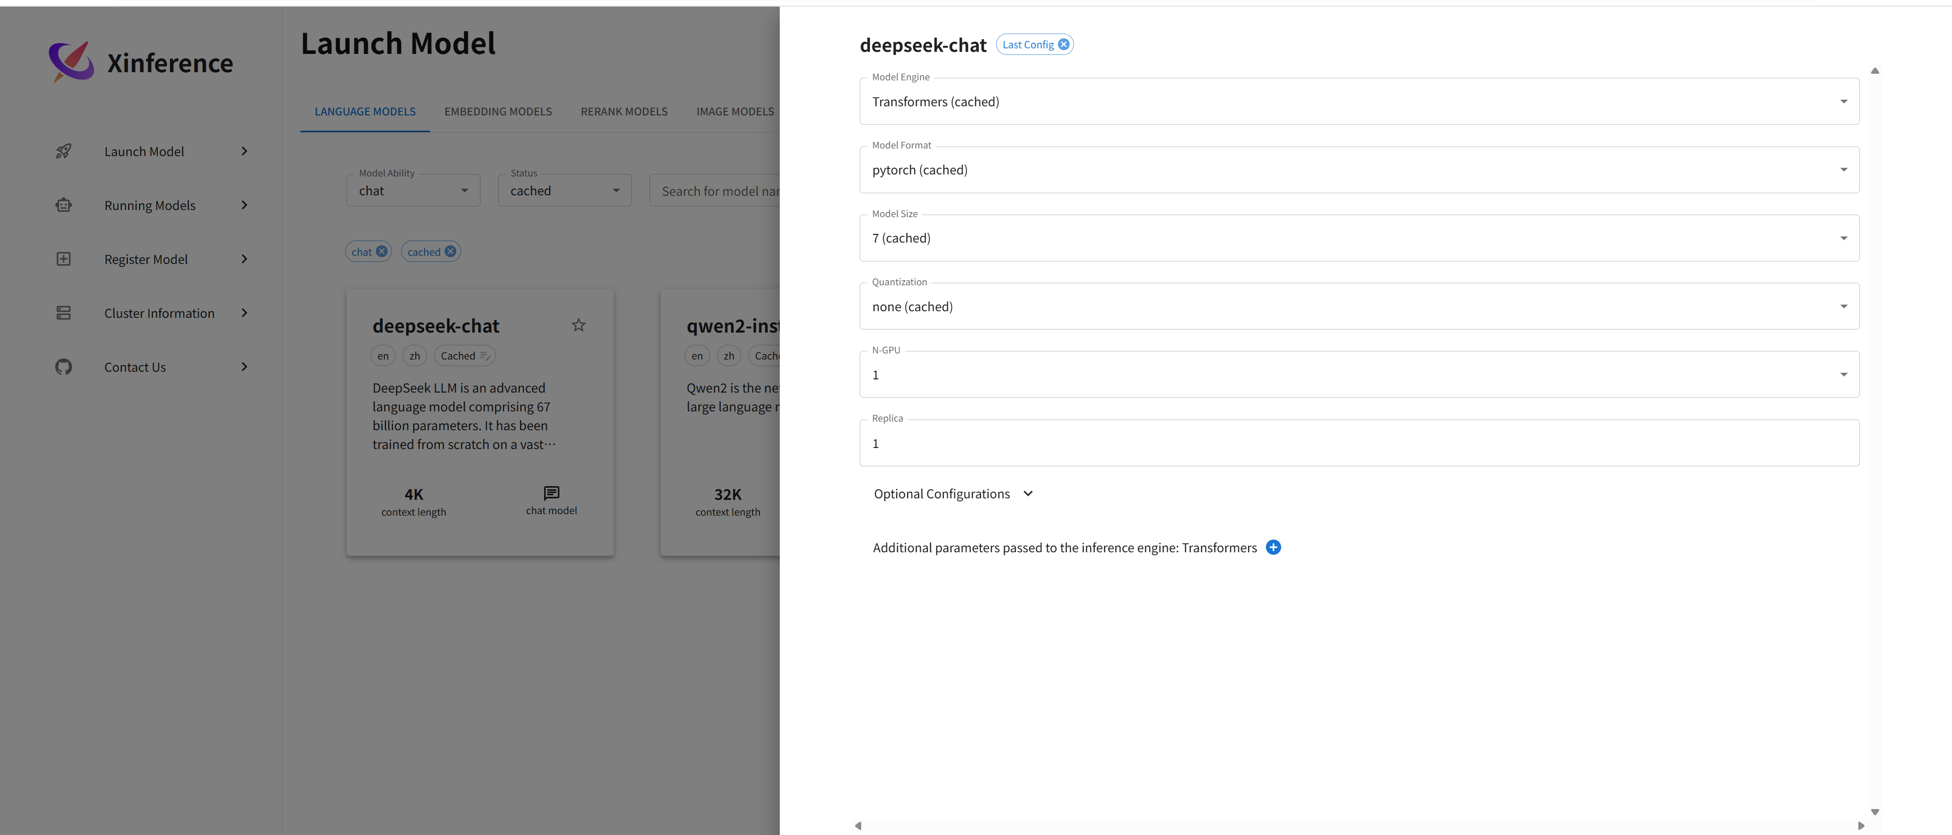Click the plus-box icon beside Register Model
Viewport: 1952px width, 835px height.
click(64, 259)
